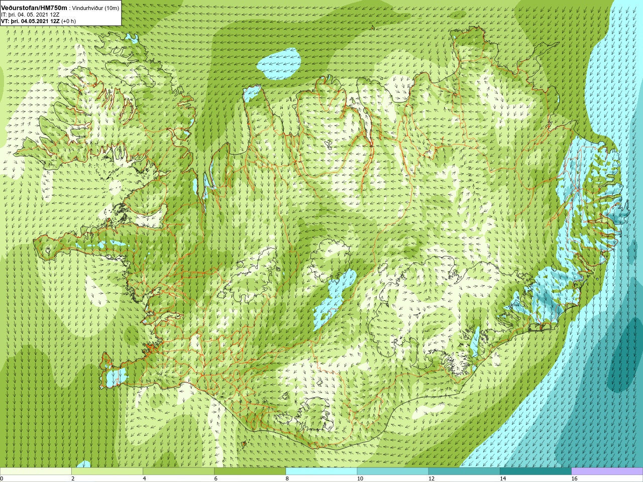This screenshot has height=482, width=643.
Task: Pick the 12–14 darker teal legend swatch
Action: 464,471
